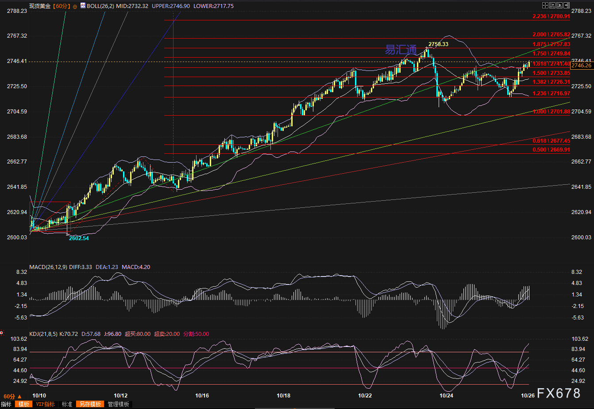The width and height of the screenshot is (594, 409).
Task: Select the 标准 template
Action: 67,404
